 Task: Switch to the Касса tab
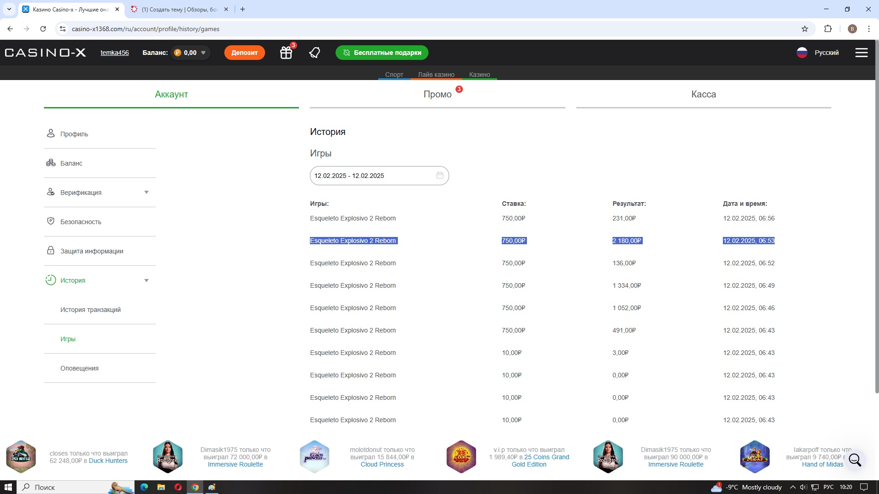pos(704,94)
